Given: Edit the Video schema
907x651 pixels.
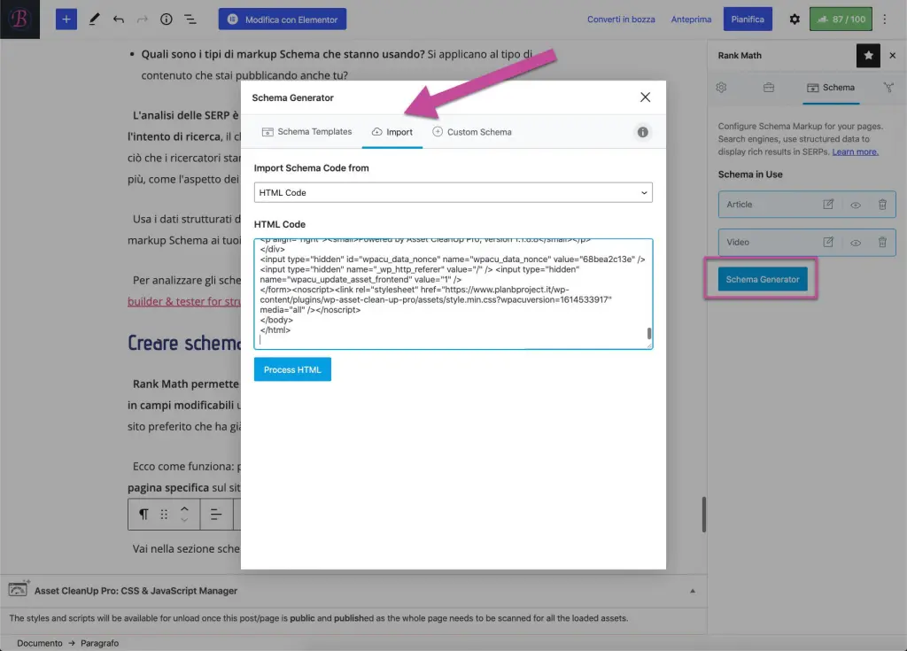Looking at the screenshot, I should click(x=828, y=242).
